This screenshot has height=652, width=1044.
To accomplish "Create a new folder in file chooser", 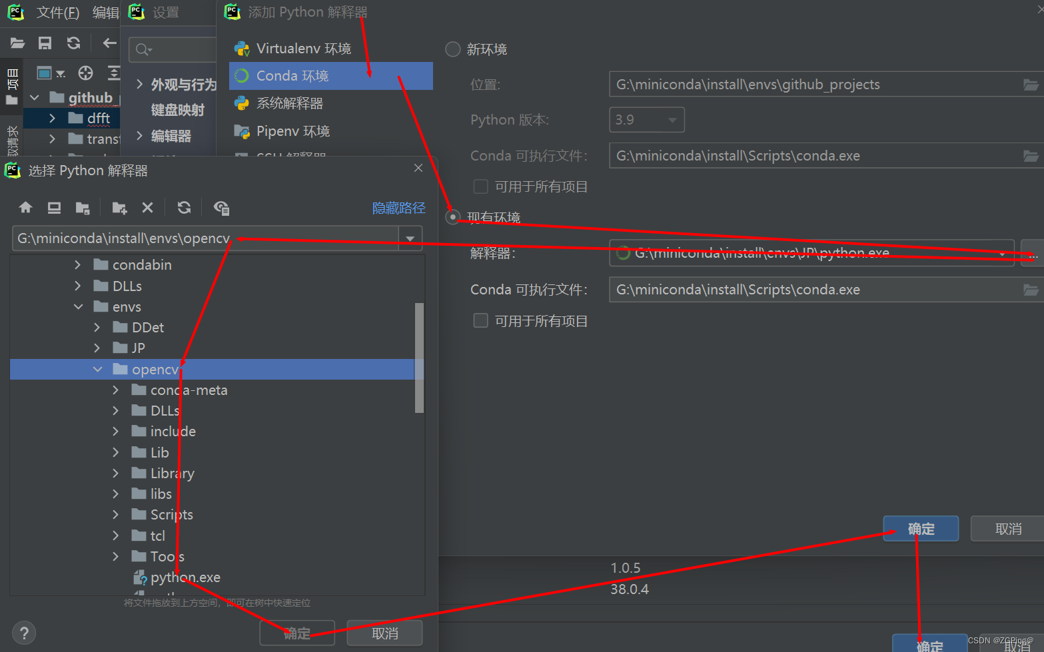I will pyautogui.click(x=119, y=208).
